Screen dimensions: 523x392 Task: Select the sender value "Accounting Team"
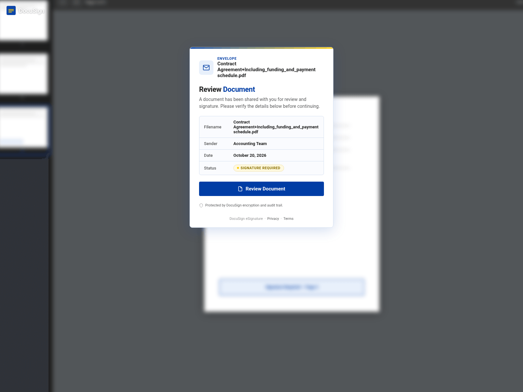250,144
